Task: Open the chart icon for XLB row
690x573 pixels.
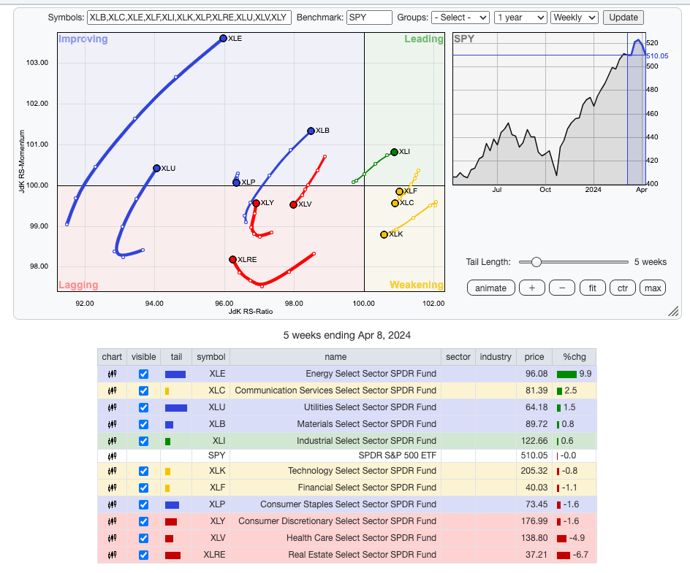Action: point(113,424)
